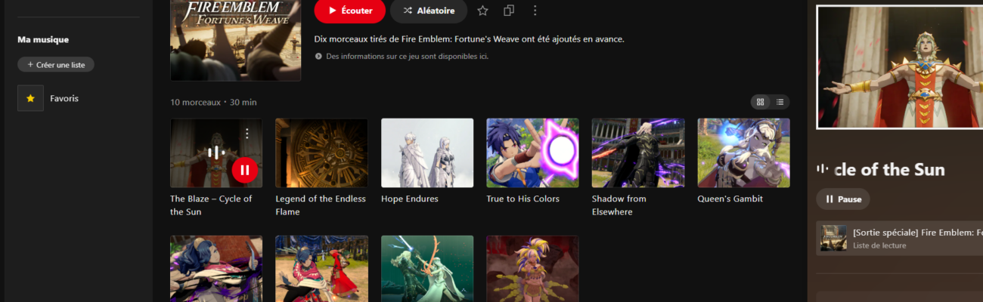Click the small playlist cover in player panel

coord(834,238)
